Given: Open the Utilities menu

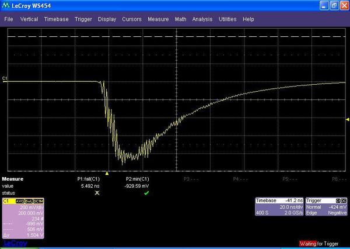Looking at the screenshot, I should click(228, 19).
